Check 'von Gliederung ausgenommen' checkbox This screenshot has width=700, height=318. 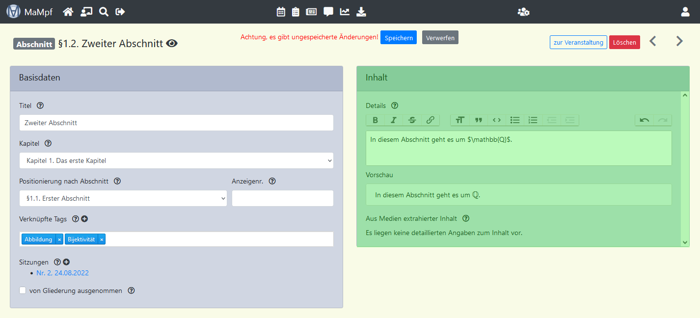pos(23,291)
